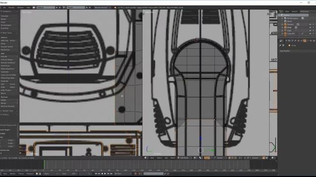Open the Select menu in 3D header

[x=159, y=158]
